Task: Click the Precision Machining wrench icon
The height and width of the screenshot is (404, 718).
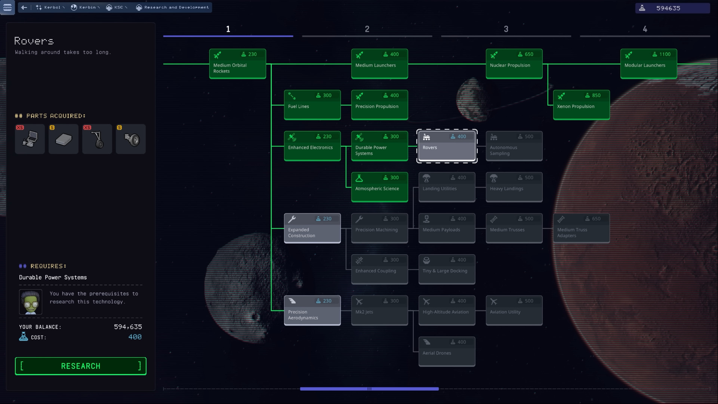Action: [x=360, y=219]
